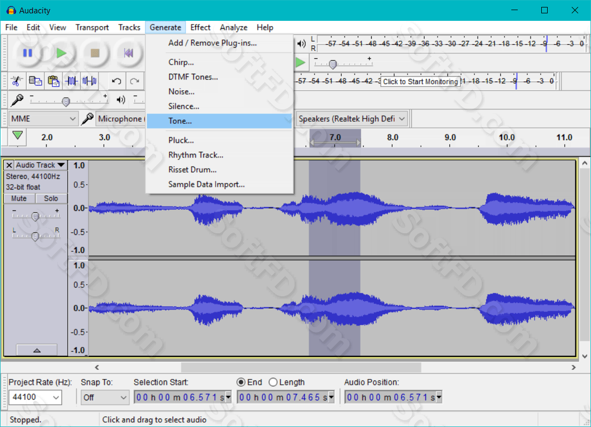Paste audio from the clipboard icon
This screenshot has width=591, height=427.
(53, 81)
